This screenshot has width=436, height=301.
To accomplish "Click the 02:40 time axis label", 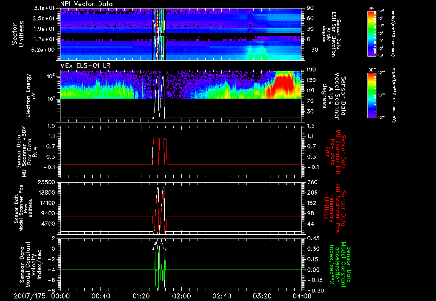I will (x=221, y=296).
